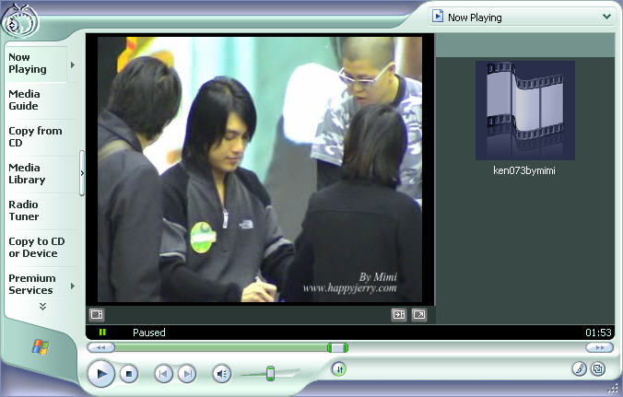Open the color chooser brush icon
The width and height of the screenshot is (623, 397).
click(x=580, y=368)
